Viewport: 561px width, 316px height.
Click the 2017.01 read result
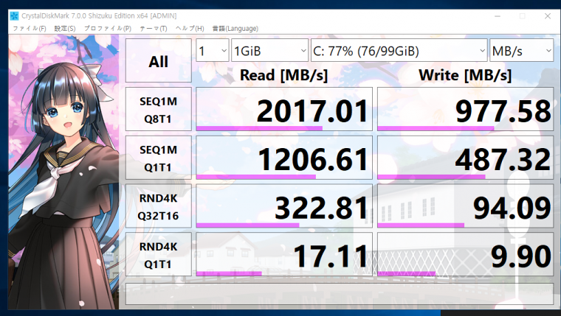click(x=284, y=109)
